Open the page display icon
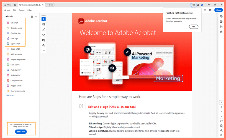The width and height of the screenshot is (226, 140). coord(221,126)
